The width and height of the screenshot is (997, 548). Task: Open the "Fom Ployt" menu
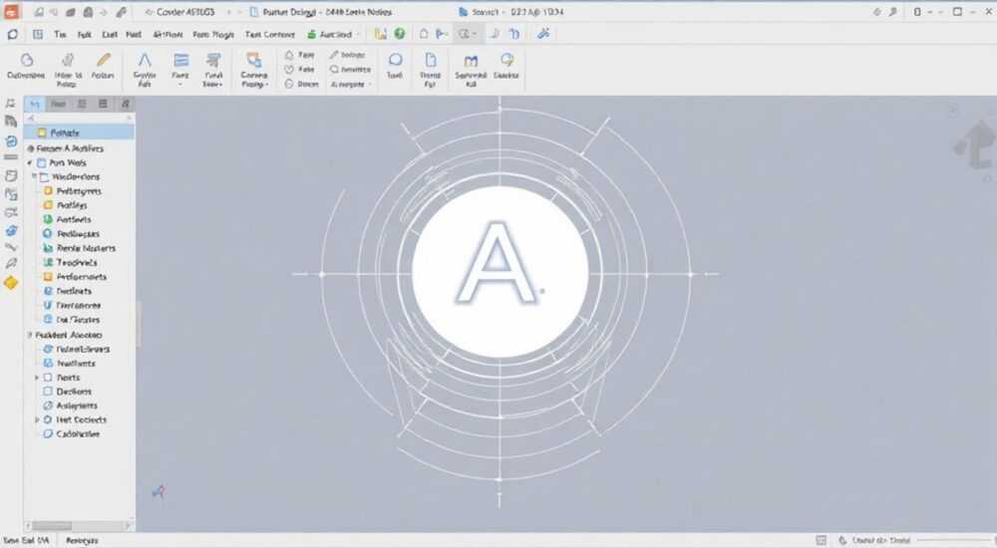click(213, 34)
